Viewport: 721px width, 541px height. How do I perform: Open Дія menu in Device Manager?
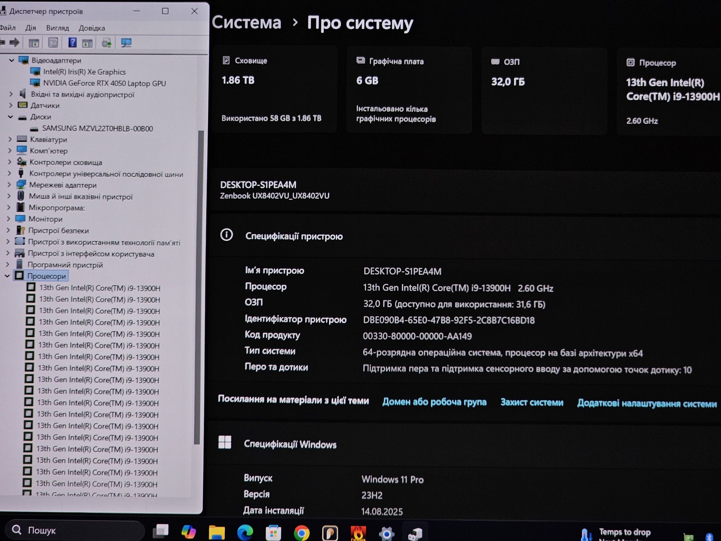[x=31, y=28]
